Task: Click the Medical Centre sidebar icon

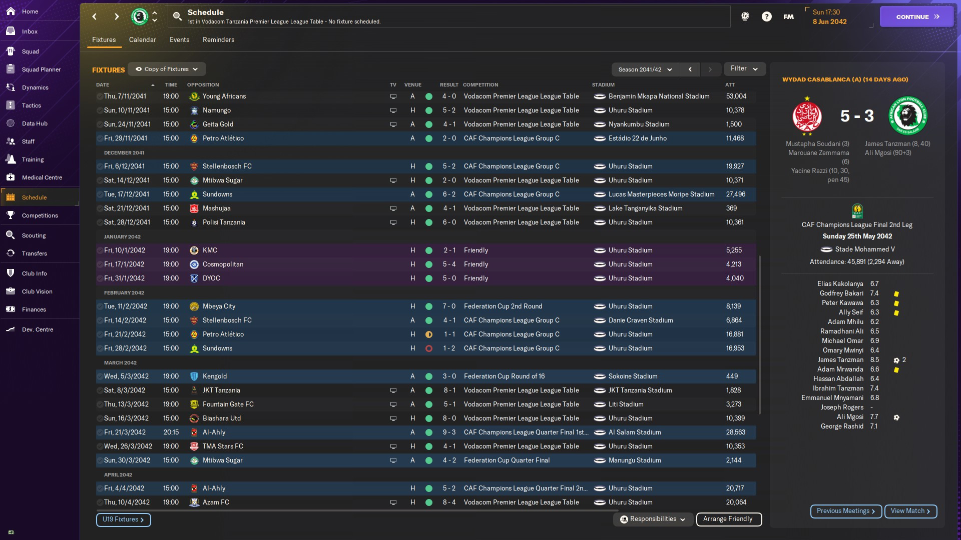Action: [11, 177]
